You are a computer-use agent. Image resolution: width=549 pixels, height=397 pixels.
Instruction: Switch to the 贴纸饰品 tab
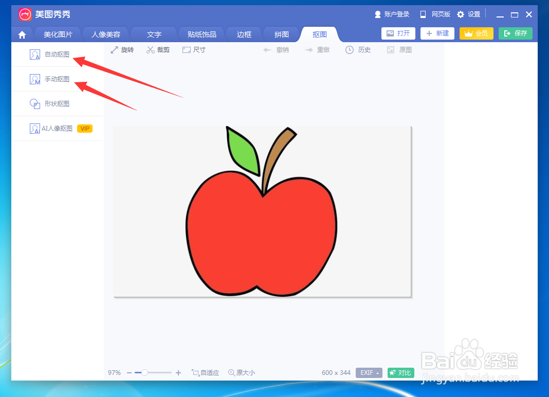click(x=200, y=34)
